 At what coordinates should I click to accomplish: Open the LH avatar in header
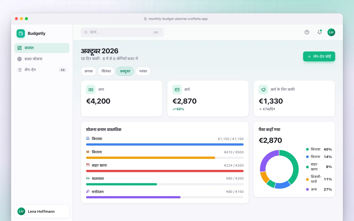[x=331, y=32]
